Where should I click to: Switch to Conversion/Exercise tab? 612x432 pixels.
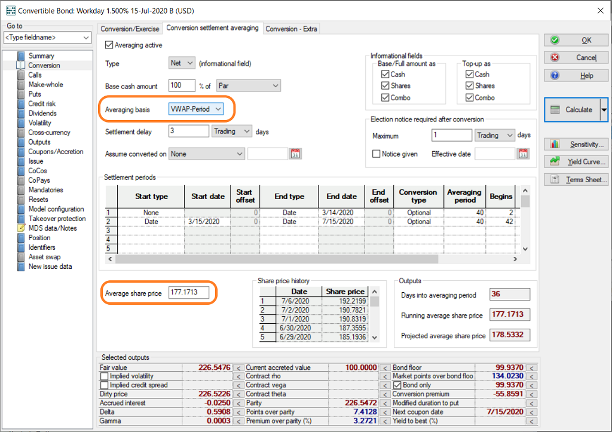[130, 29]
